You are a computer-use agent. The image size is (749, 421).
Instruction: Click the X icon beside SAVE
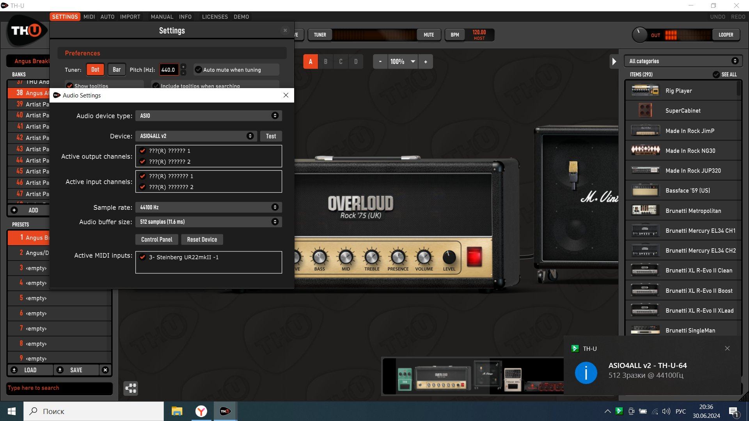[x=105, y=370]
